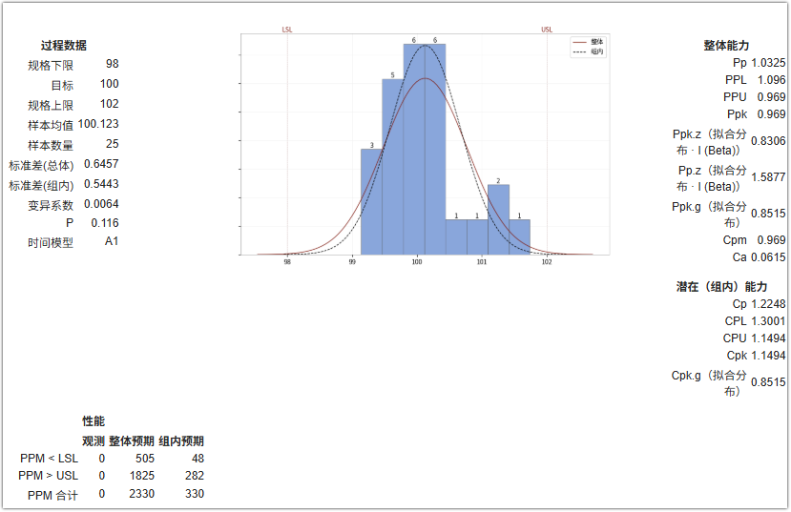Click the Pp value 1.0325

(x=768, y=63)
